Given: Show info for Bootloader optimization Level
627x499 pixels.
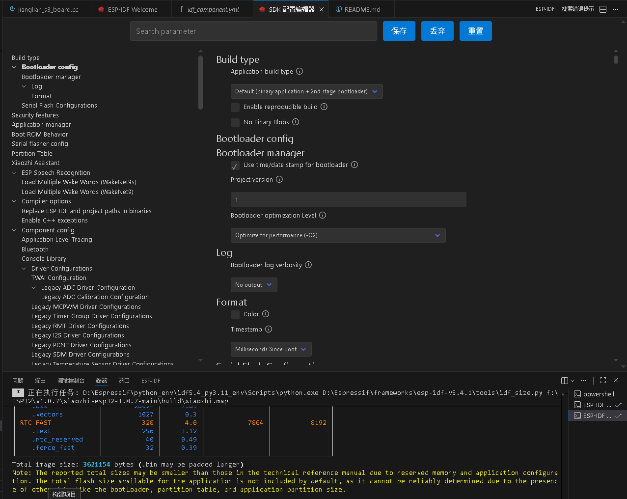Looking at the screenshot, I should pos(323,215).
